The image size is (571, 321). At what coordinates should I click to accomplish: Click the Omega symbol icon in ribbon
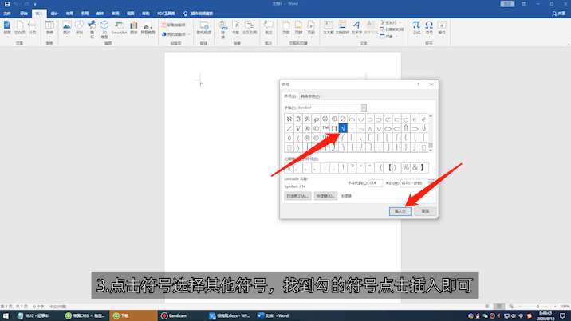point(429,25)
